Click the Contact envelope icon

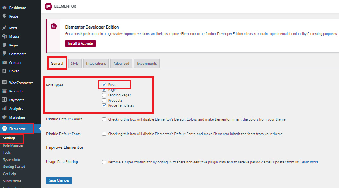tap(4, 62)
